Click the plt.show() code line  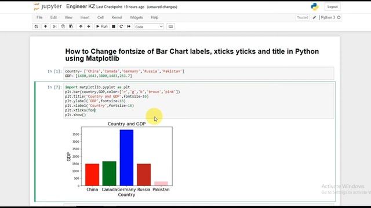75,115
